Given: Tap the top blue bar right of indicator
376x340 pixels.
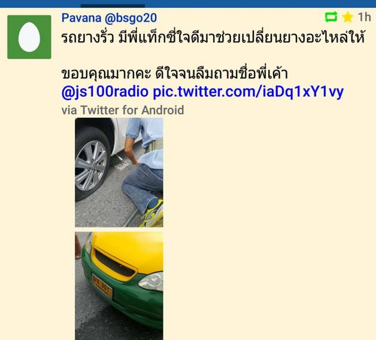Looking at the screenshot, I should 260,4.
